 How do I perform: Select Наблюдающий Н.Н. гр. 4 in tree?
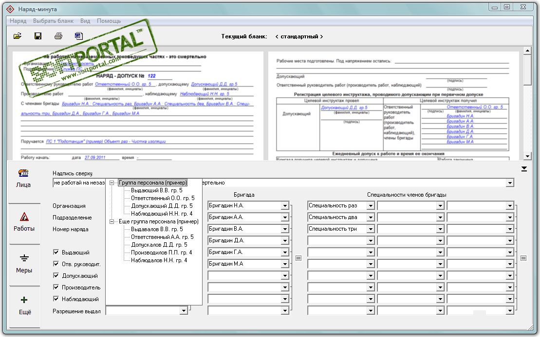coord(162,214)
